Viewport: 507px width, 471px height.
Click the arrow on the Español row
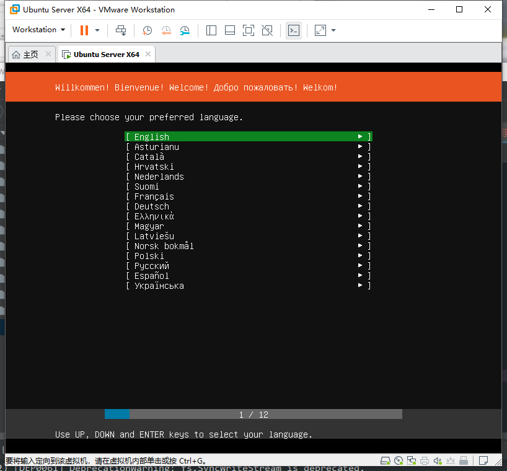click(360, 275)
